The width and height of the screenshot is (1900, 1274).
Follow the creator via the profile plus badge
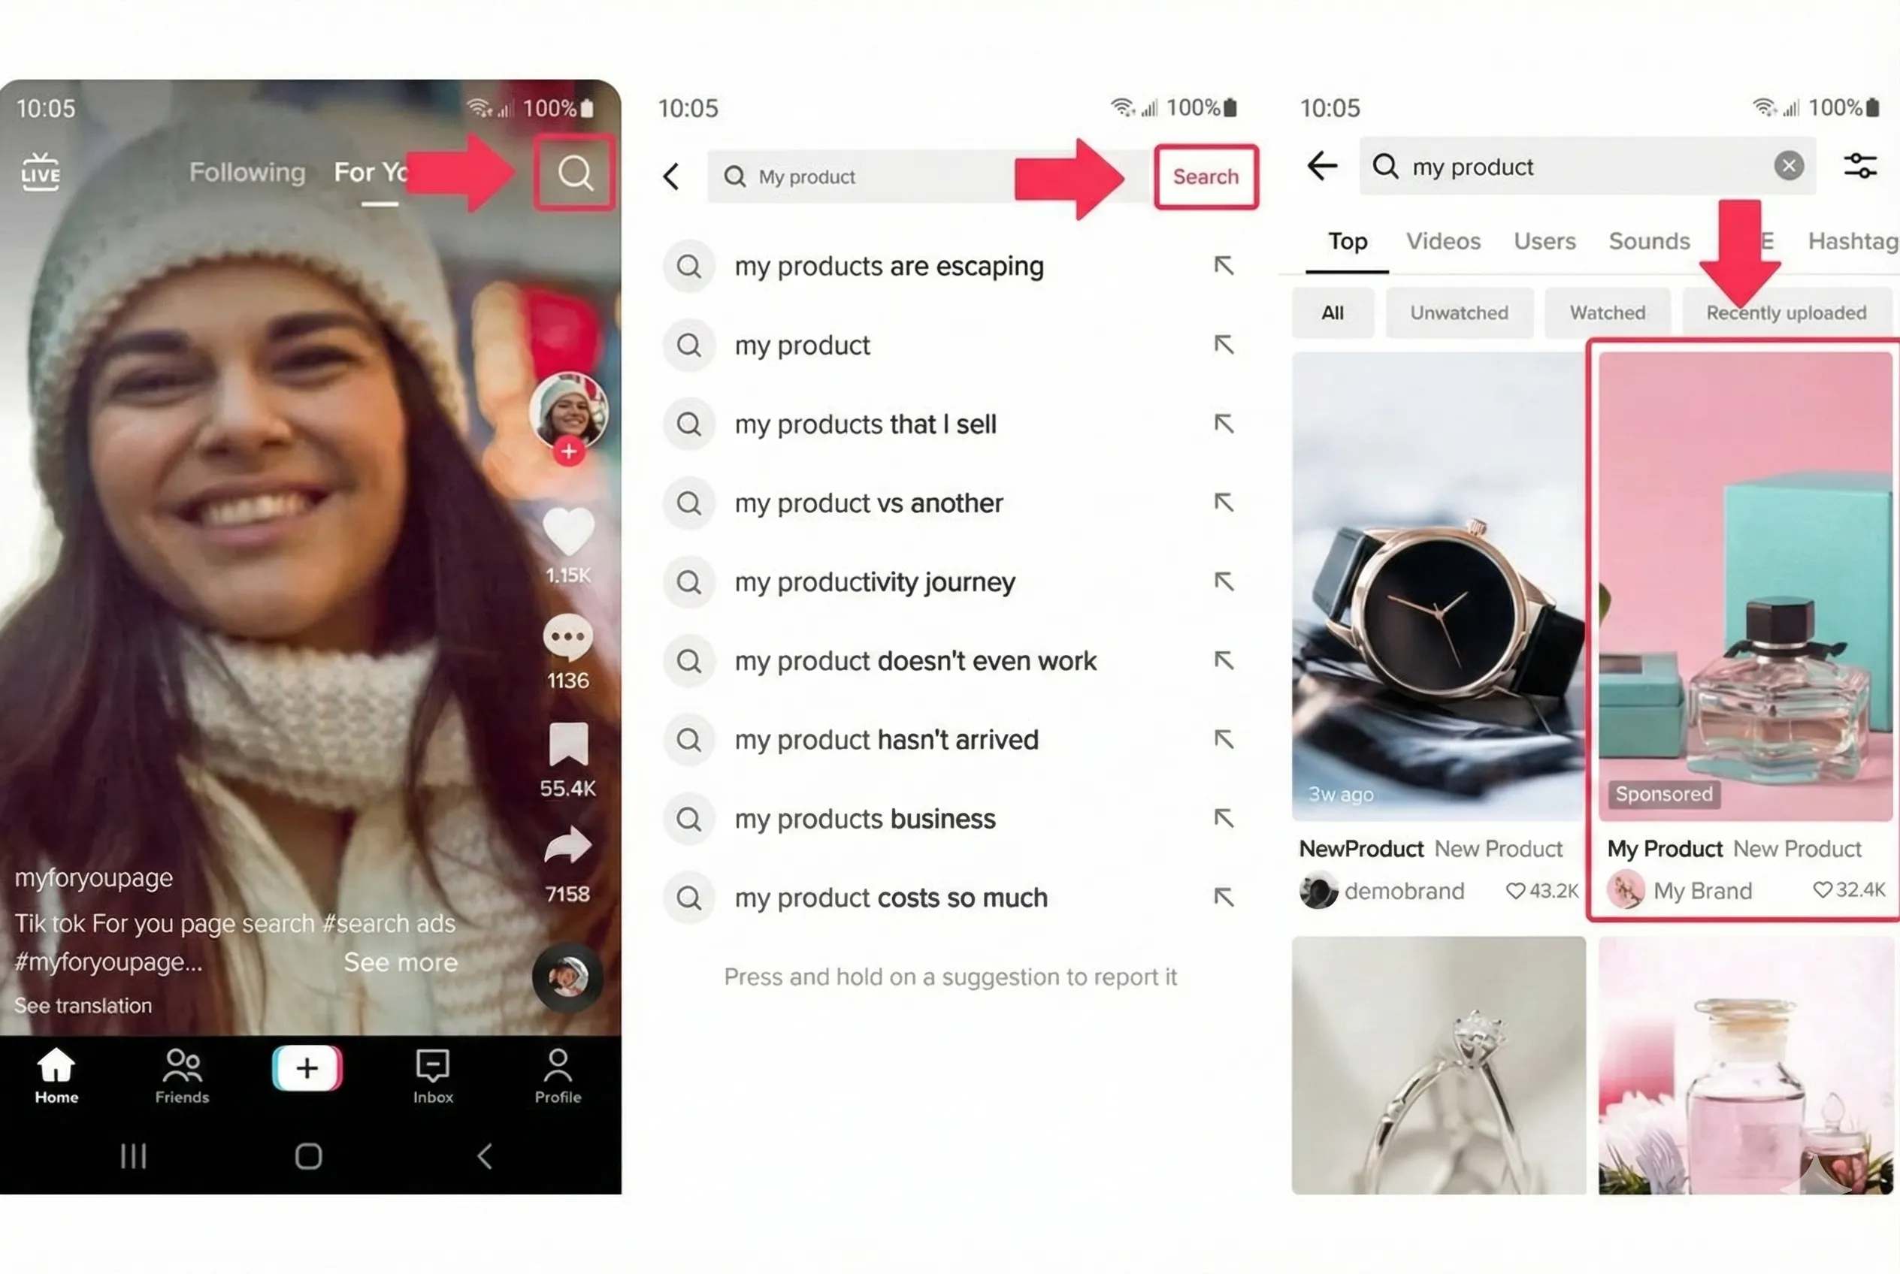(569, 451)
